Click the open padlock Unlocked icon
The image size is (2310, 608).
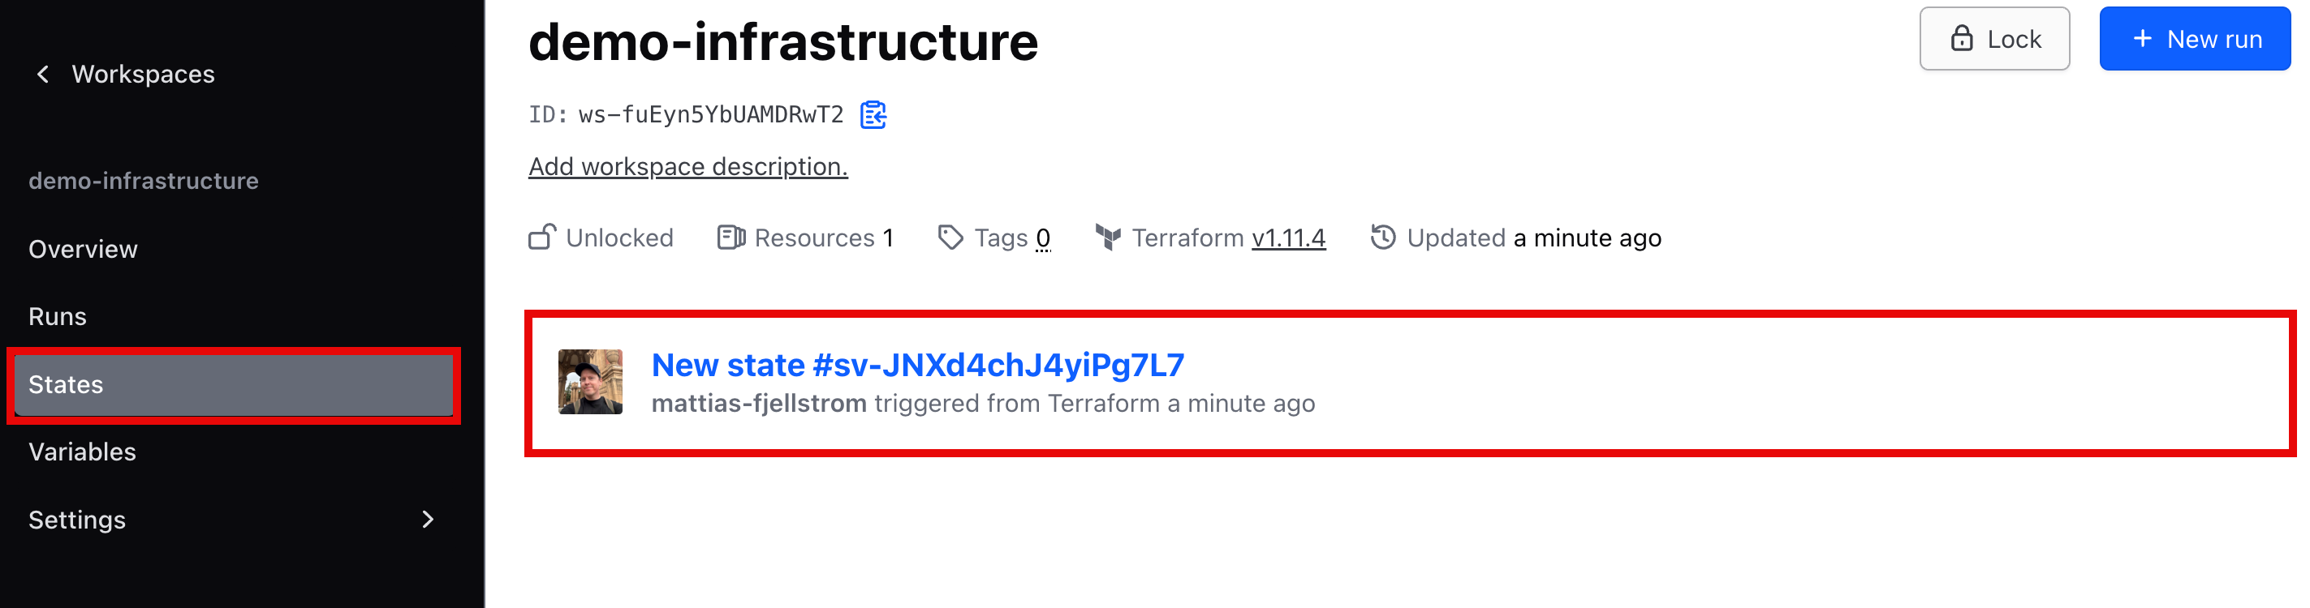[541, 238]
